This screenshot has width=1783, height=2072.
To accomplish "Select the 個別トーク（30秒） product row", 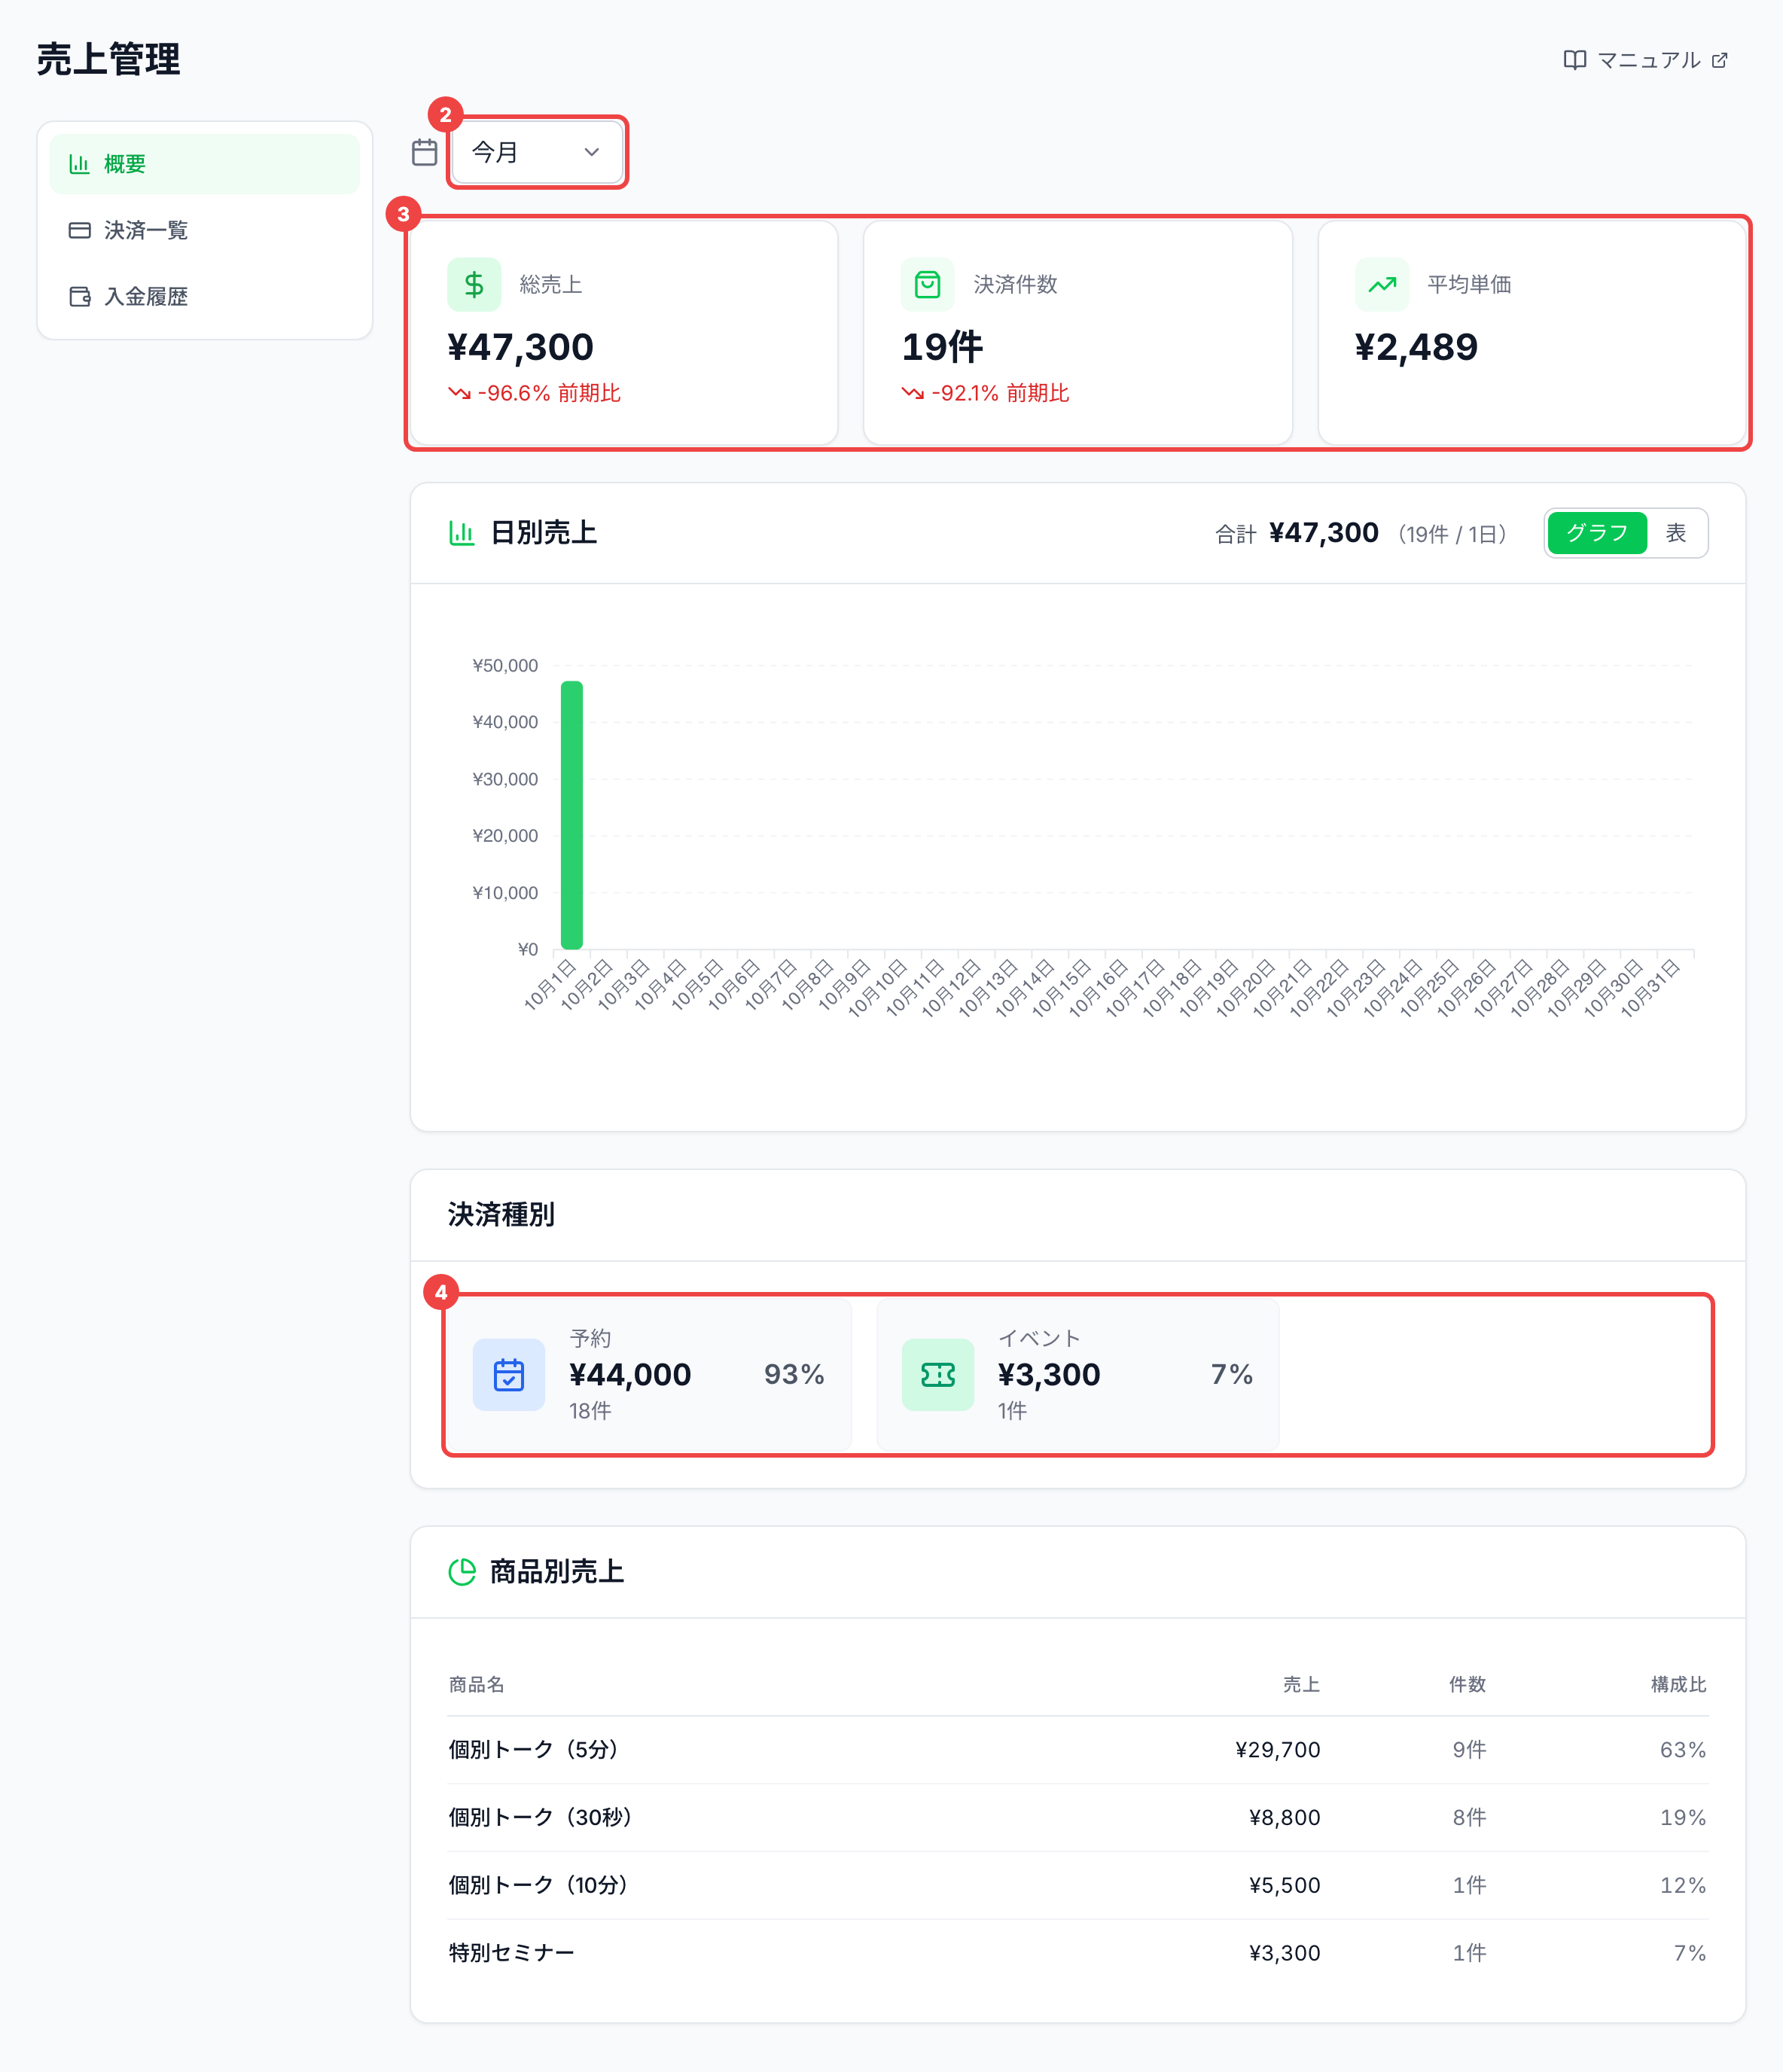I will click(1077, 1818).
